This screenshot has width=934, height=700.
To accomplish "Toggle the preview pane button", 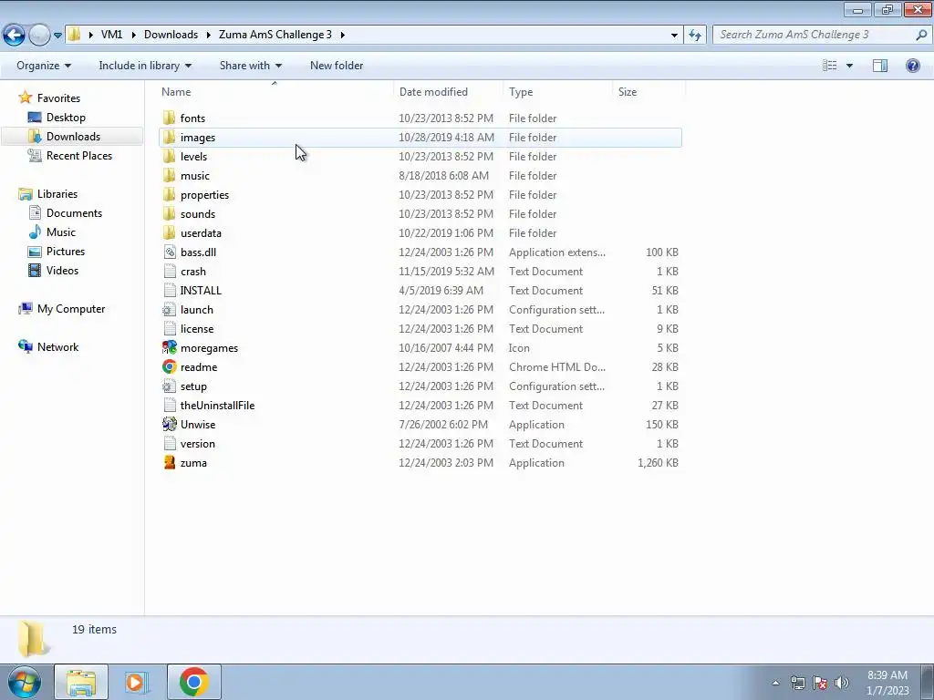I will tap(880, 66).
